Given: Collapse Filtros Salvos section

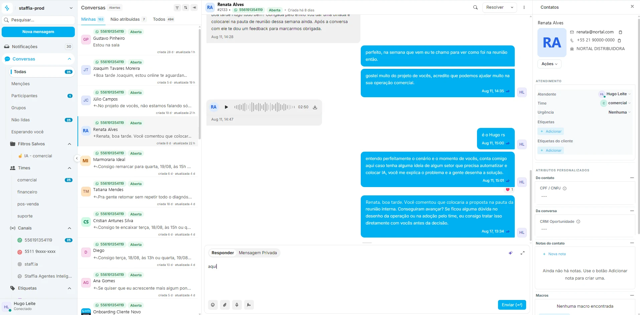Looking at the screenshot, I should [x=69, y=144].
